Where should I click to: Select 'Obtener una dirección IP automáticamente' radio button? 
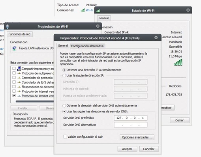[x=64, y=70]
